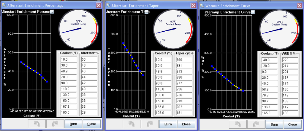Open the '...' options button in Afterstart Taper graph
Screen dimensions: 304x131
pyautogui.click(x=146, y=12)
